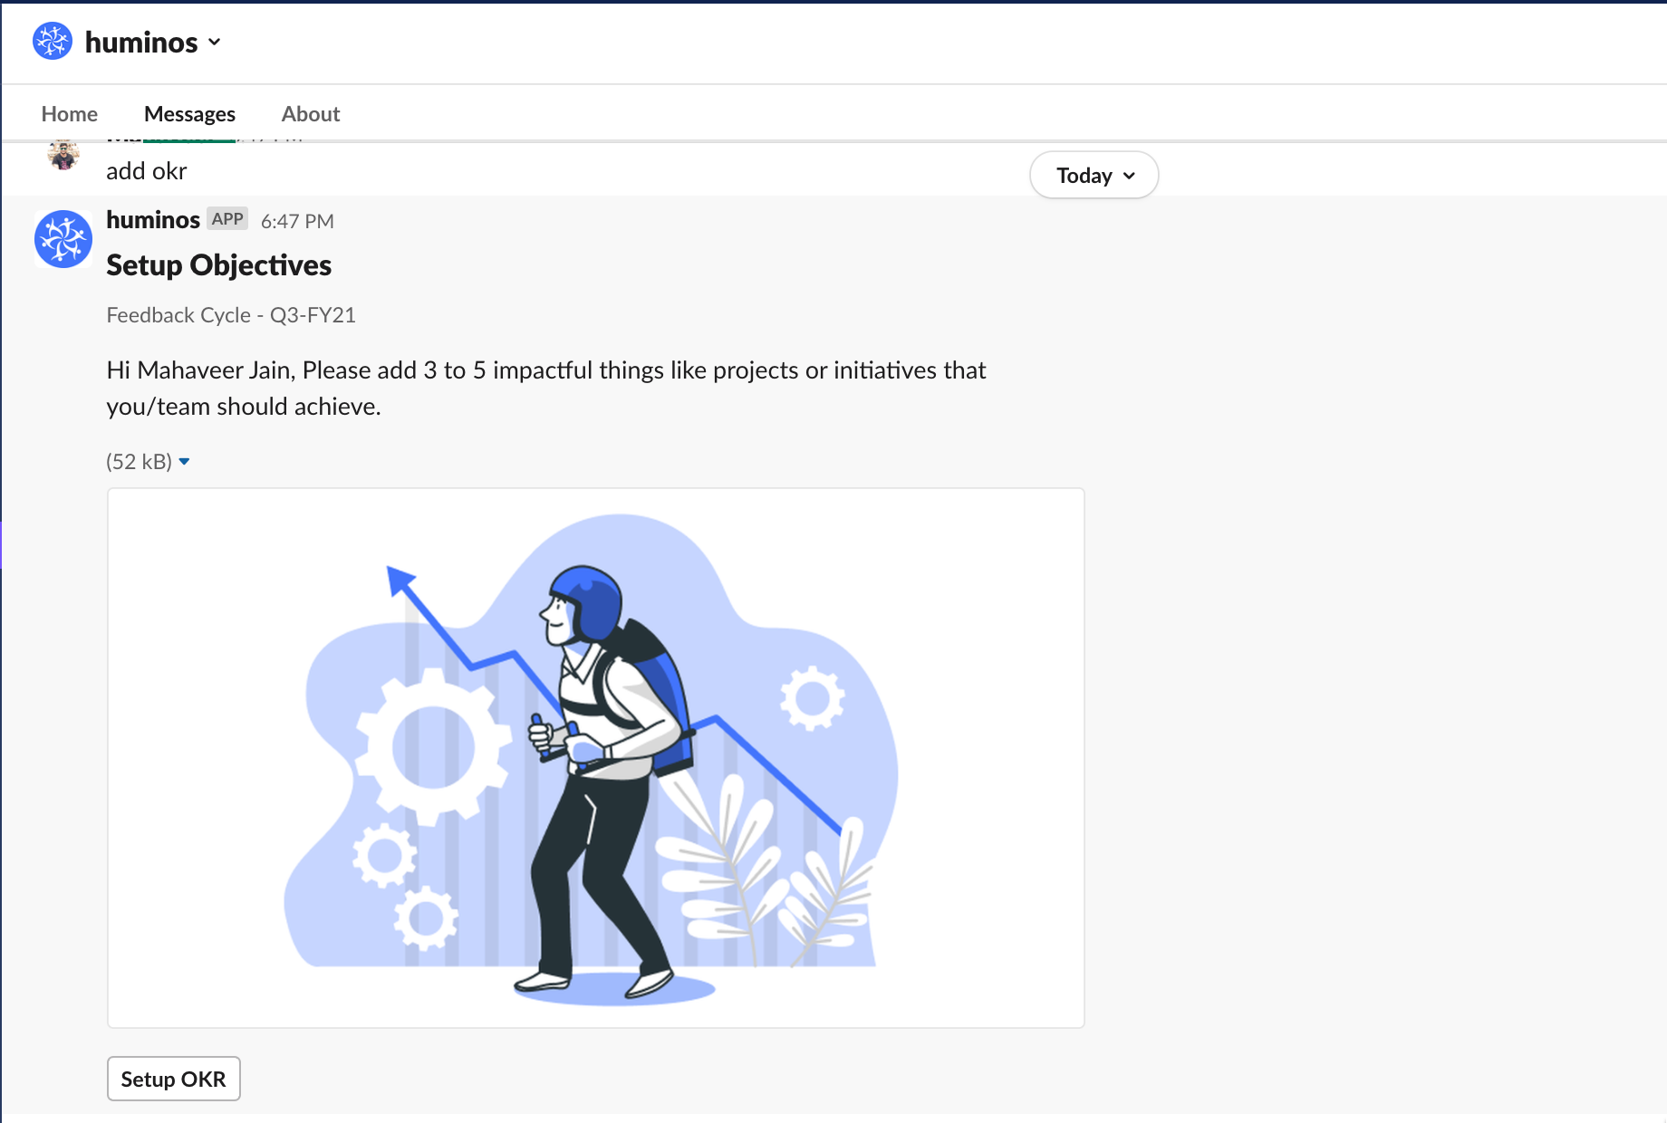
Task: Click the huminos bot avatar beside message
Action: [x=63, y=239]
